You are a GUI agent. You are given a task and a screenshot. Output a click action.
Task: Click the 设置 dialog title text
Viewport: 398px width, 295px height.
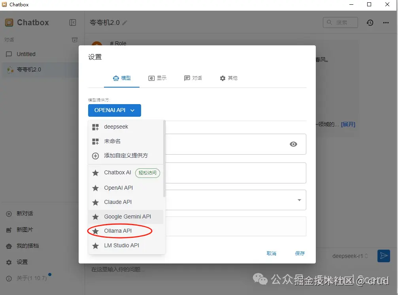pyautogui.click(x=95, y=57)
